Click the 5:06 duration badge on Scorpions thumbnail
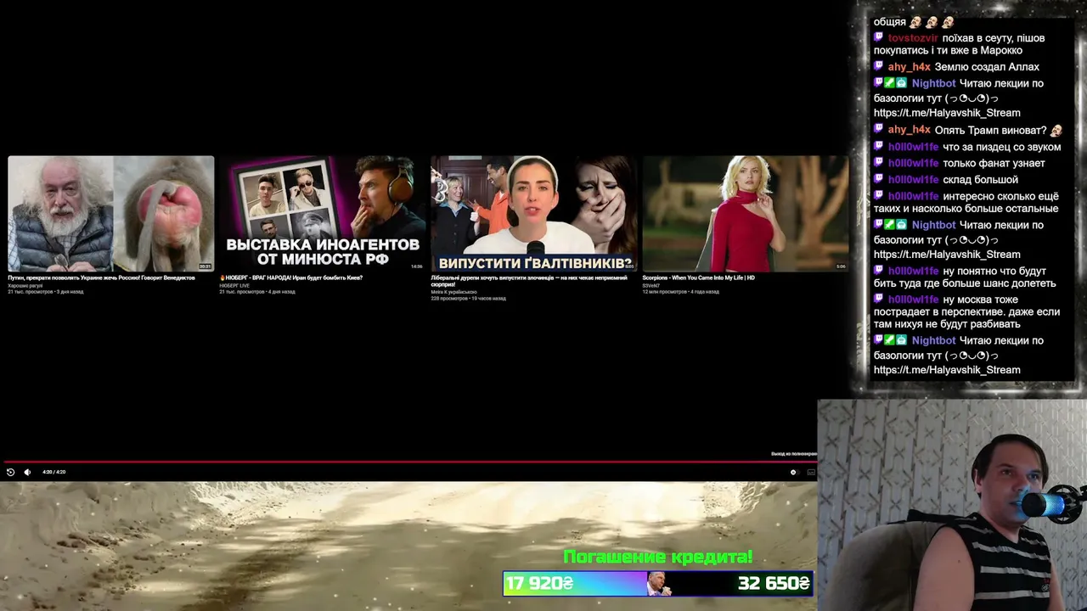Viewport: 1087px width, 611px height. (x=841, y=266)
